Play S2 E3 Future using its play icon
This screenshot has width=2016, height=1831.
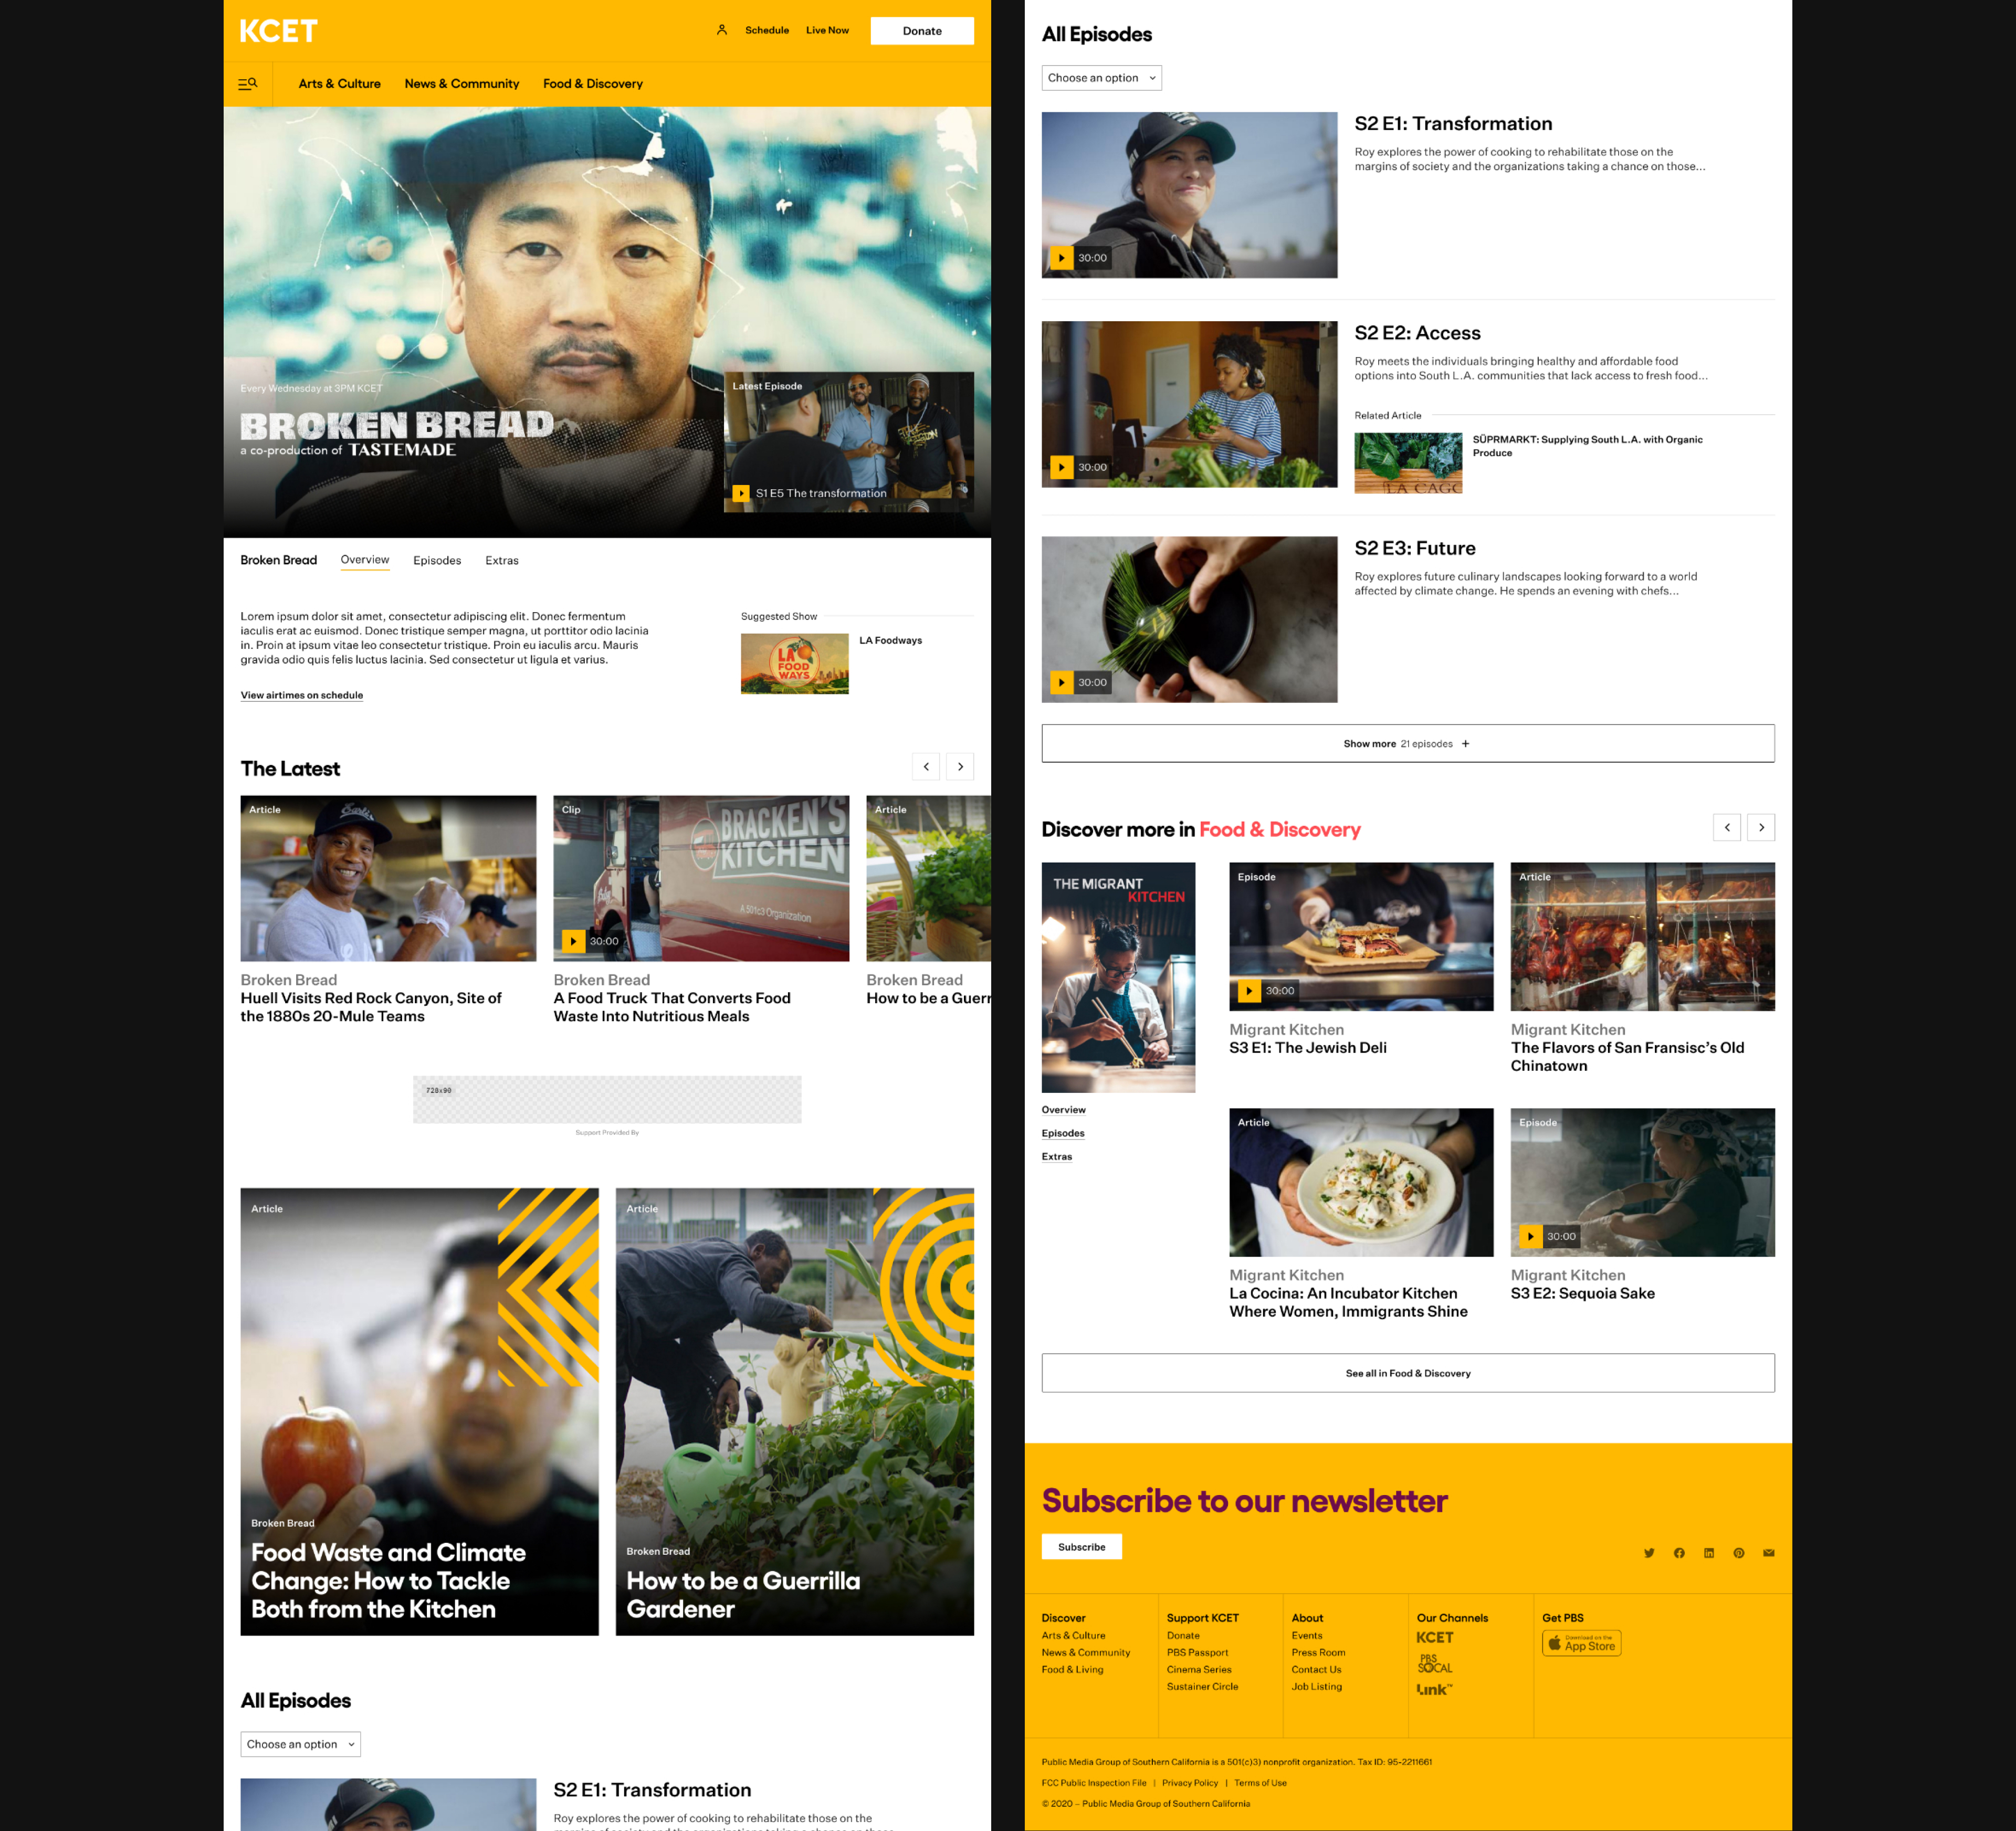[1061, 682]
